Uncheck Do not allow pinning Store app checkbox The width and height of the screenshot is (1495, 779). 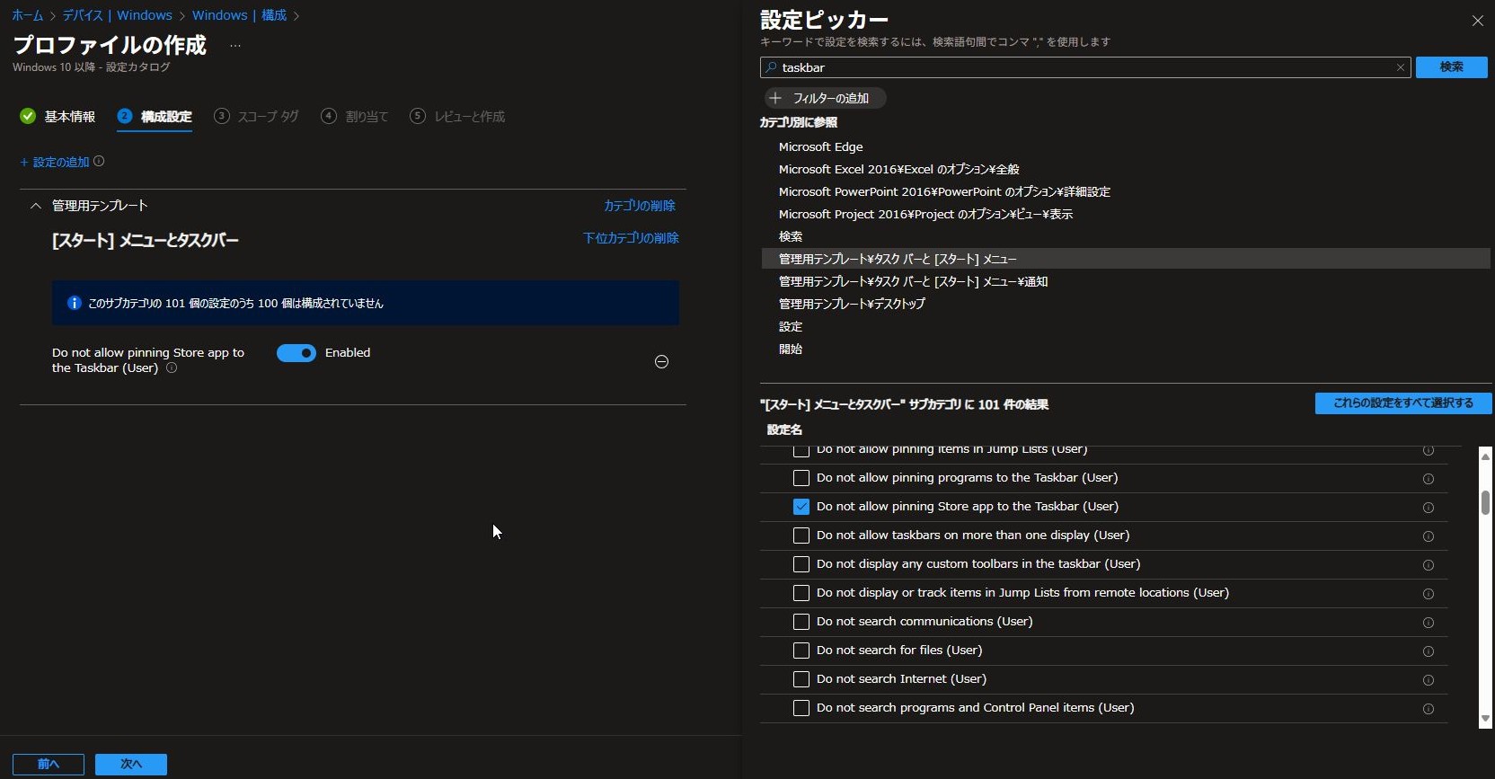pyautogui.click(x=801, y=507)
